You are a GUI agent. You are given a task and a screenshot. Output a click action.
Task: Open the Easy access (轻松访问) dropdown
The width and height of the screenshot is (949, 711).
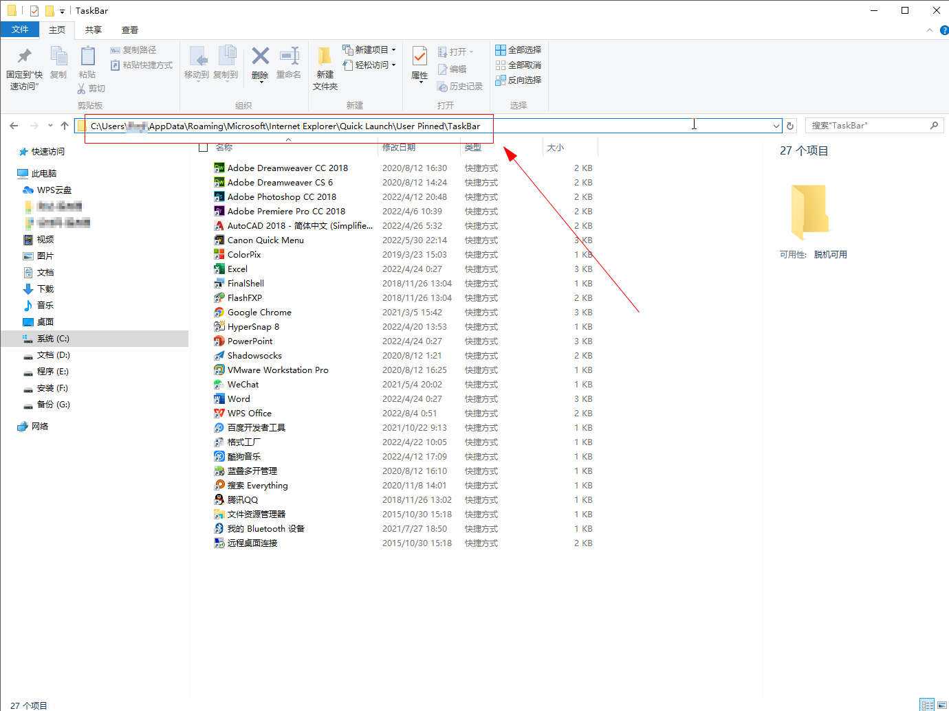(x=369, y=65)
